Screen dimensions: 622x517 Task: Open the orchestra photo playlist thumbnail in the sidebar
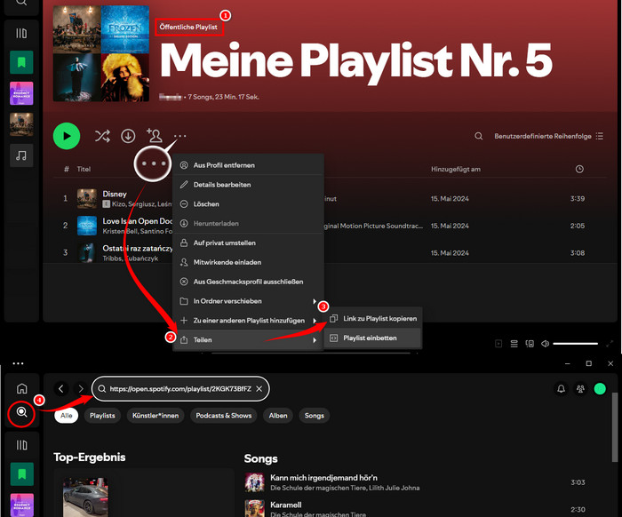coord(21,124)
